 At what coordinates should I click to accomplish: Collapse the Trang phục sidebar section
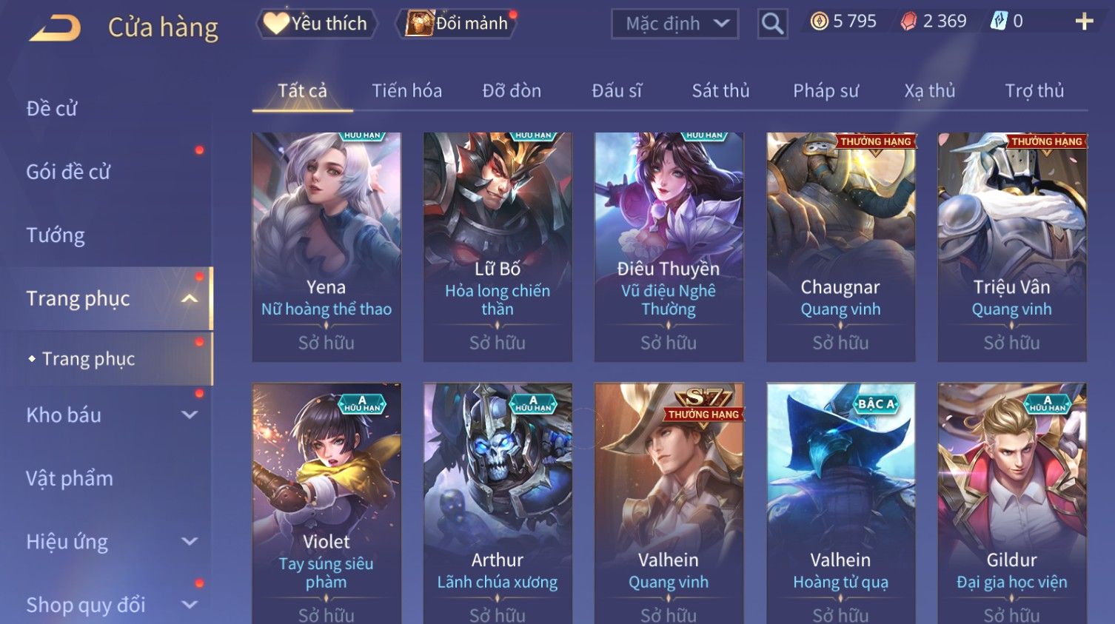pos(190,298)
